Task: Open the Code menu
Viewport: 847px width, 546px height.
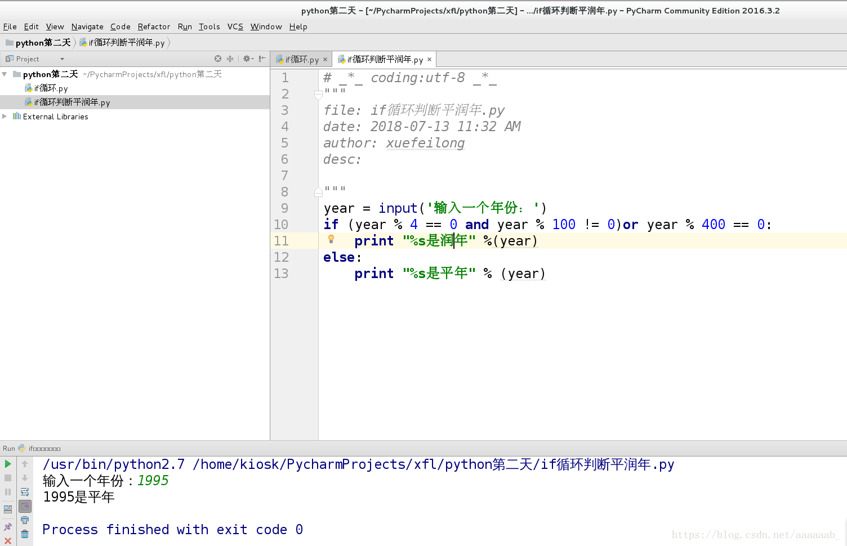Action: point(121,26)
